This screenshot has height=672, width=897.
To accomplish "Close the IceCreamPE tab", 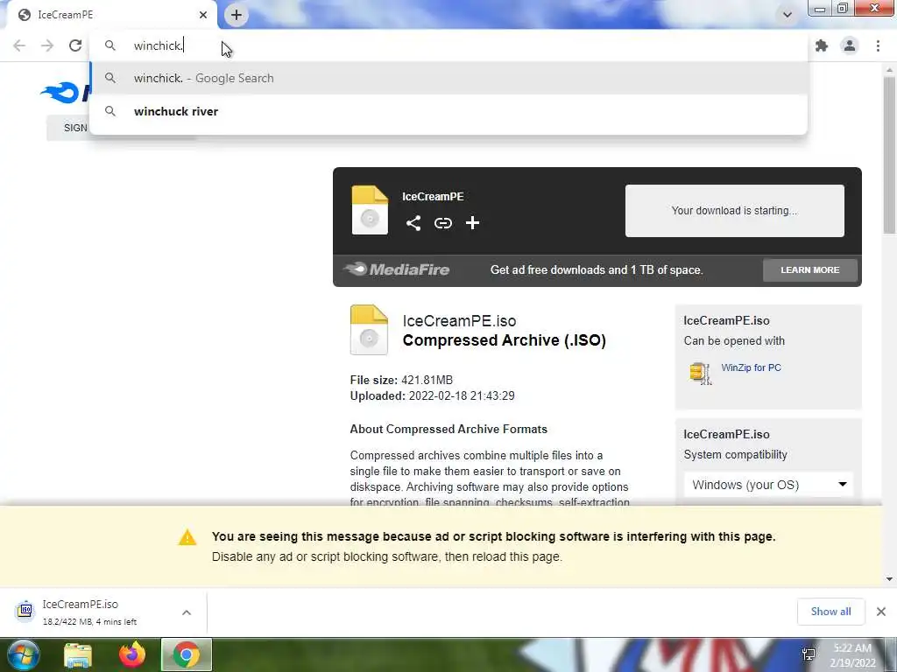I will pos(203,15).
